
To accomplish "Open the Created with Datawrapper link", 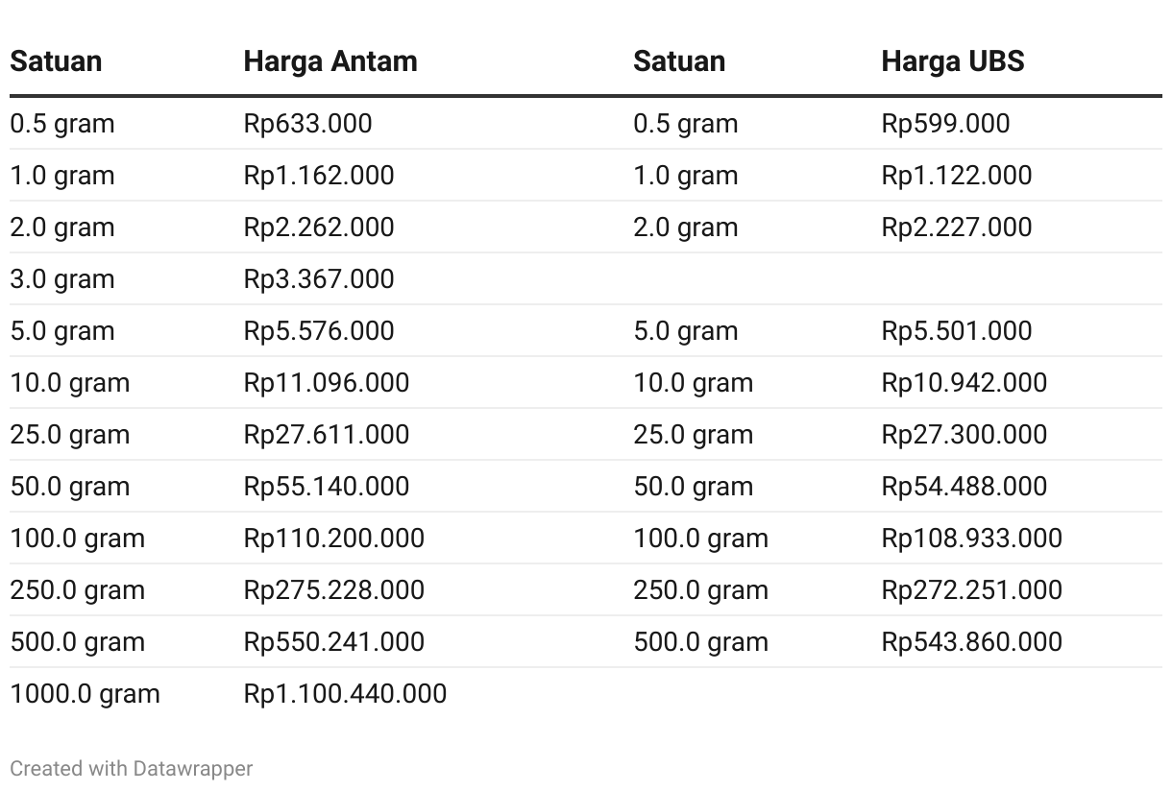I will [x=132, y=769].
